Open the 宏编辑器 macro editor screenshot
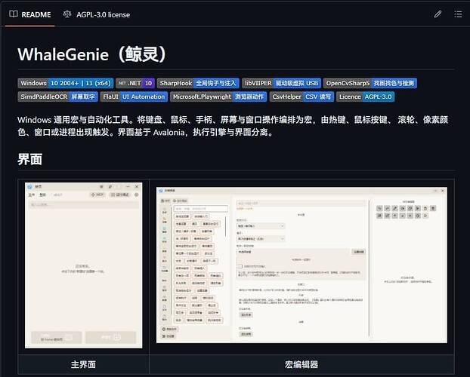 point(301,265)
